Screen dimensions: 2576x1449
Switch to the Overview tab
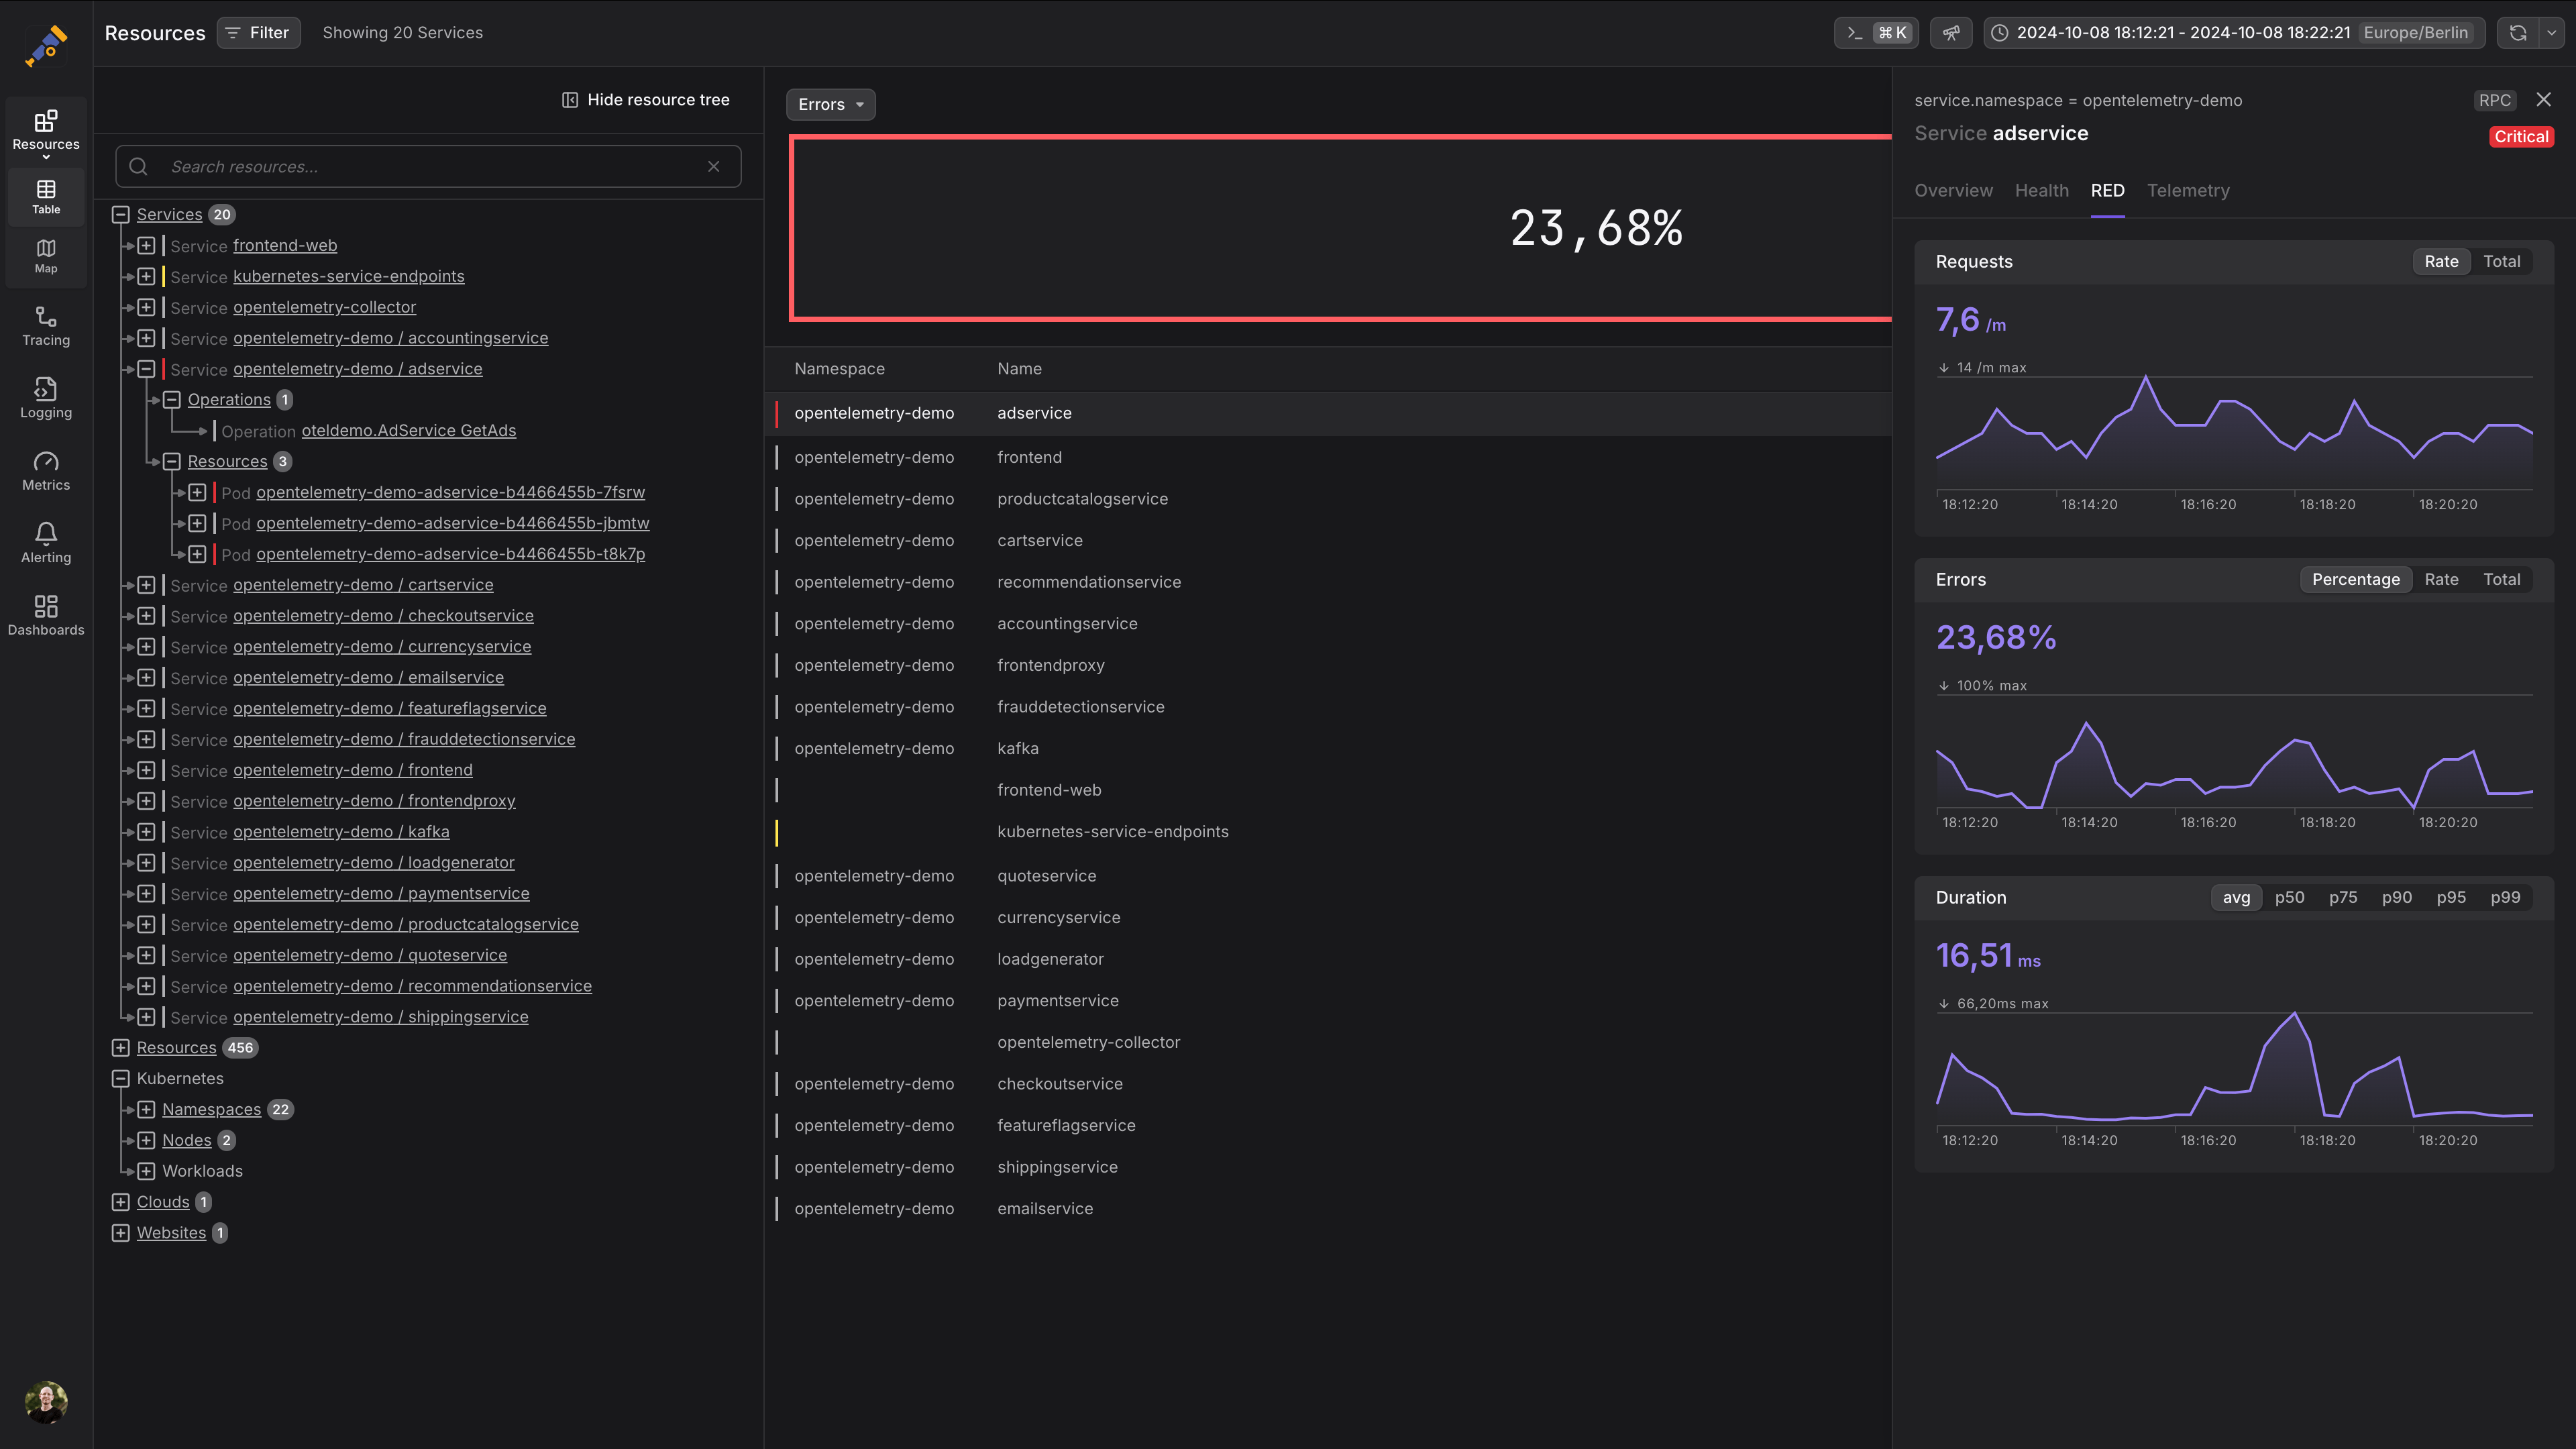point(1953,190)
